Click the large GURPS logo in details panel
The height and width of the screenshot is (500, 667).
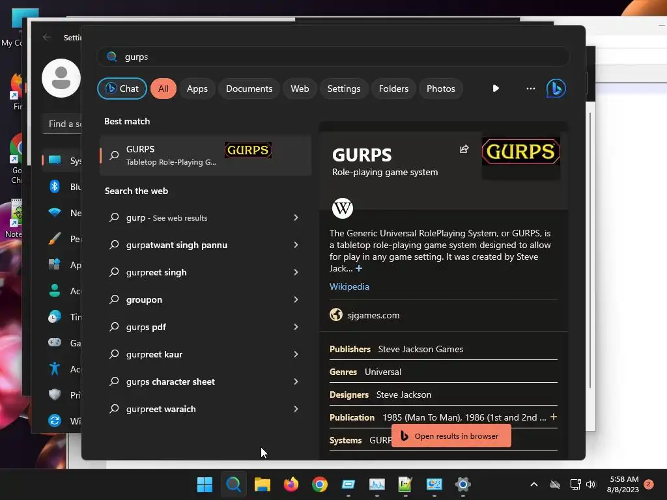point(520,152)
